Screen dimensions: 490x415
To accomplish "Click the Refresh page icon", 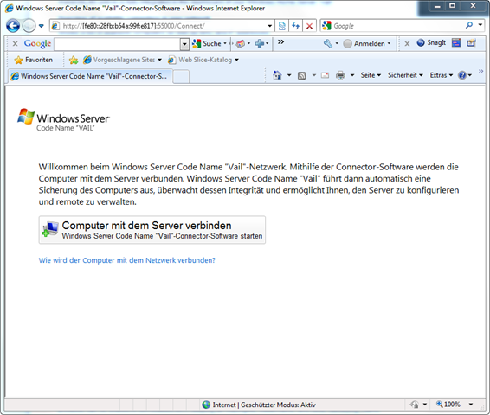I will (295, 26).
